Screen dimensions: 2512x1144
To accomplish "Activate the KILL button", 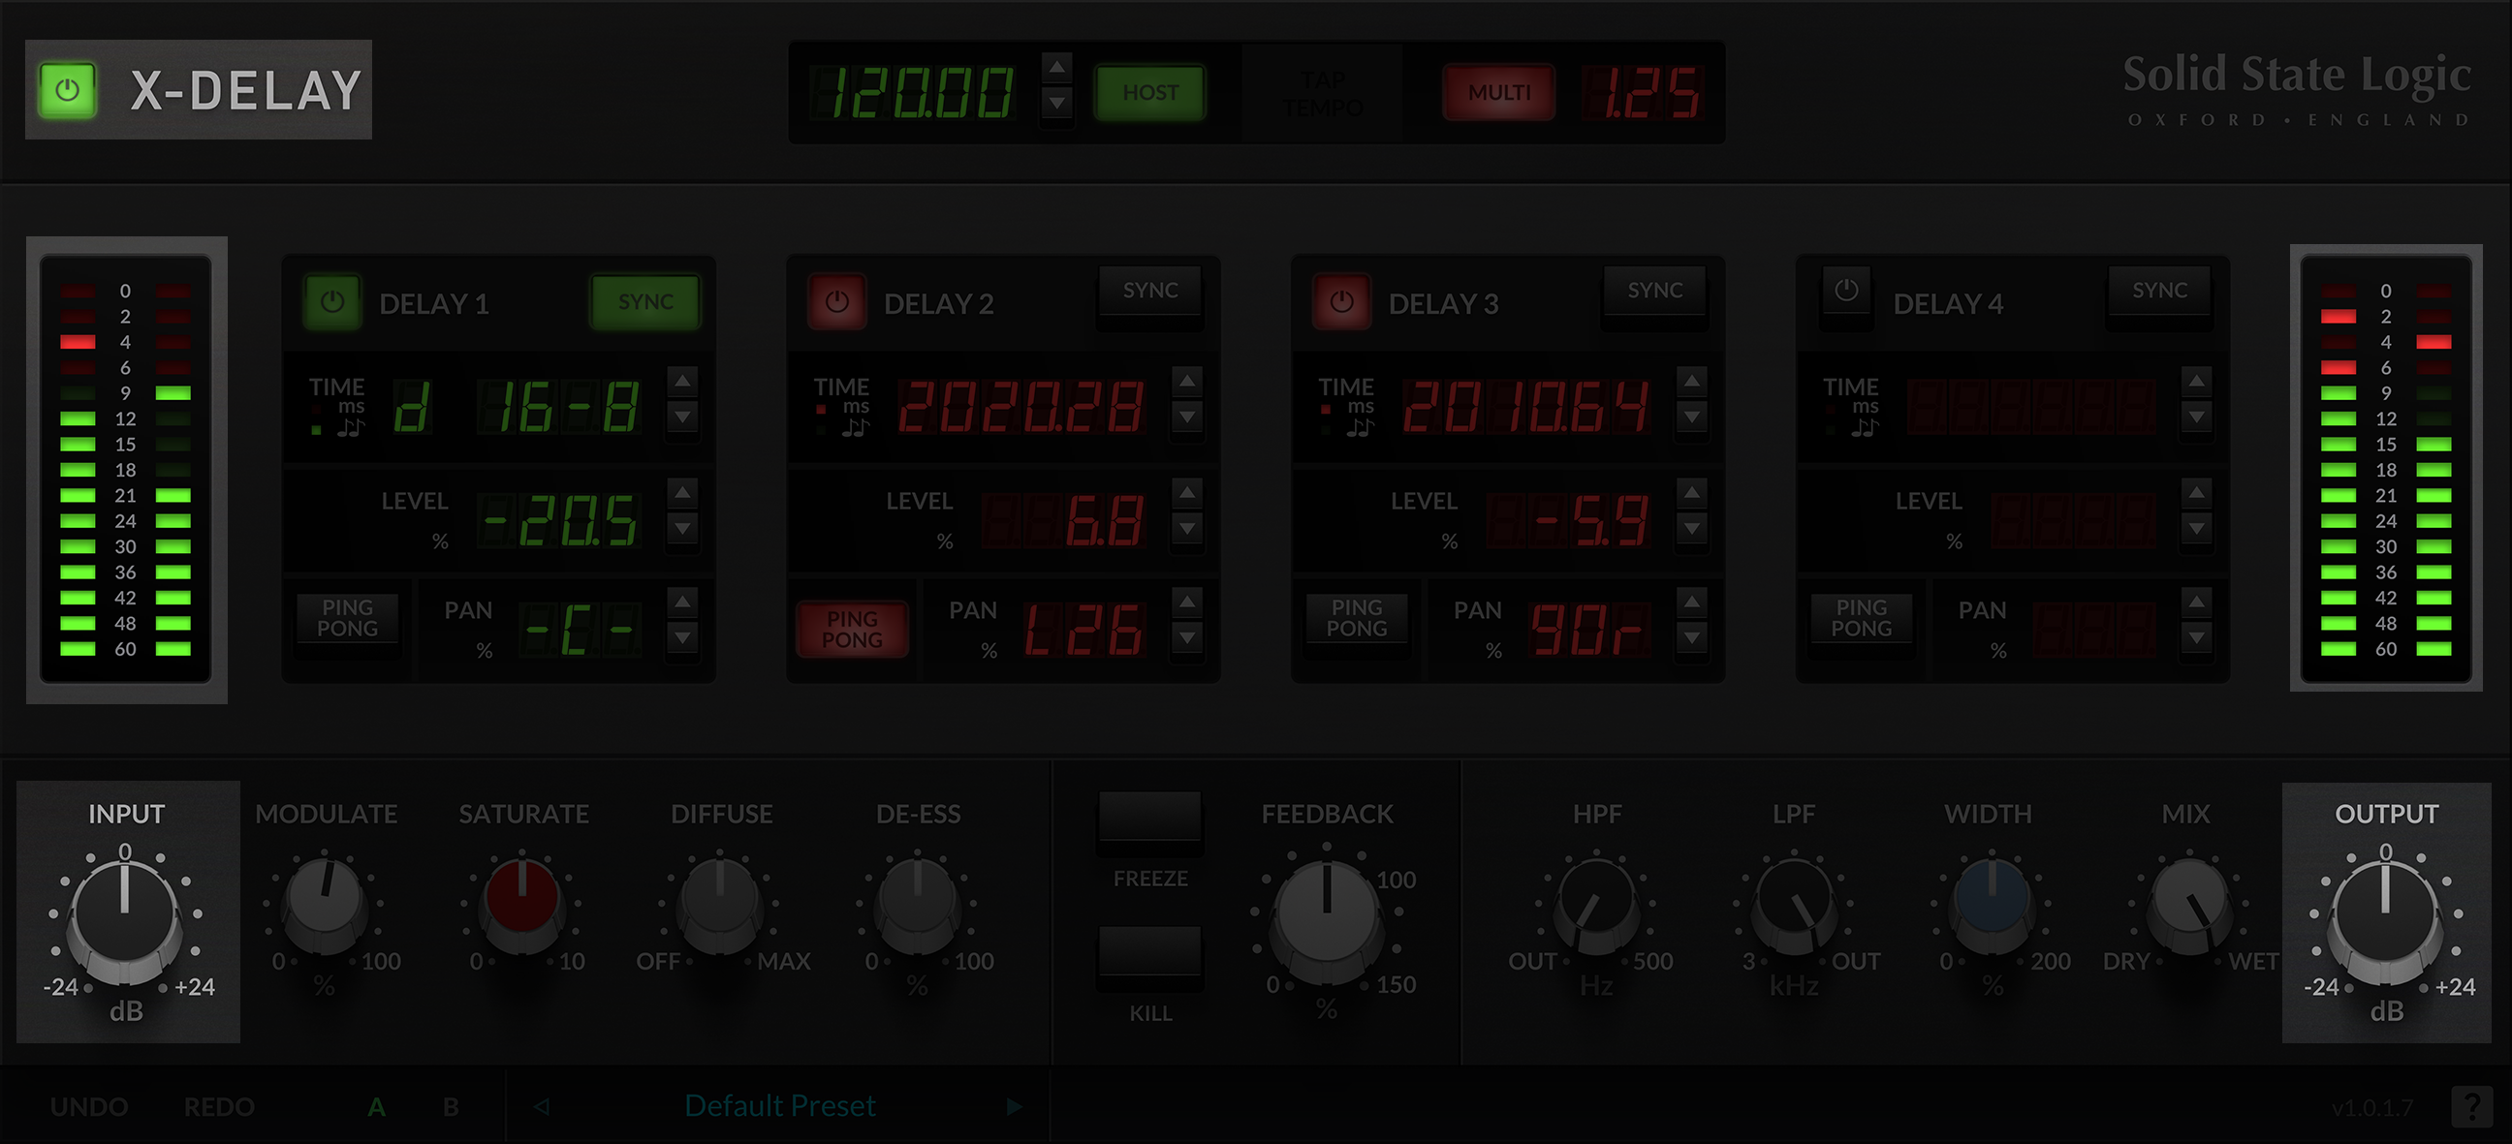I will click(x=1150, y=951).
